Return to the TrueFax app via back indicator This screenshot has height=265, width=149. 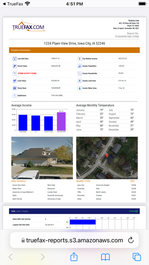pyautogui.click(x=13, y=4)
